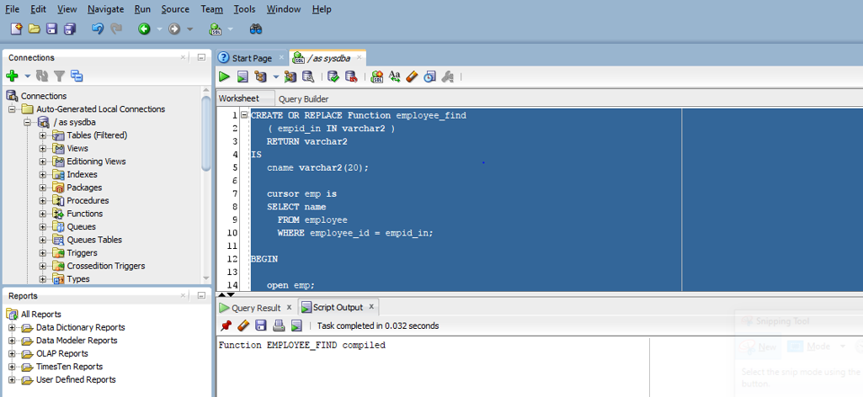863x397 pixels.
Task: Expand the Functions tree node
Action: (x=42, y=214)
